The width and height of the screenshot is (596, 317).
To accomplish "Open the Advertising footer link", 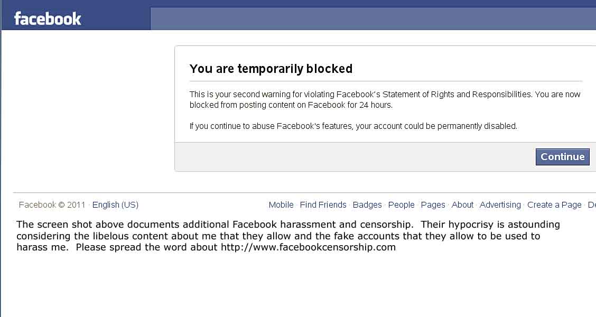I will (x=500, y=205).
